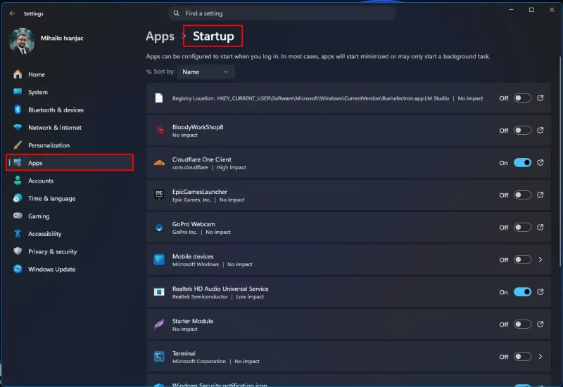The width and height of the screenshot is (563, 387).
Task: Open Gaming settings section
Action: pyautogui.click(x=70, y=216)
